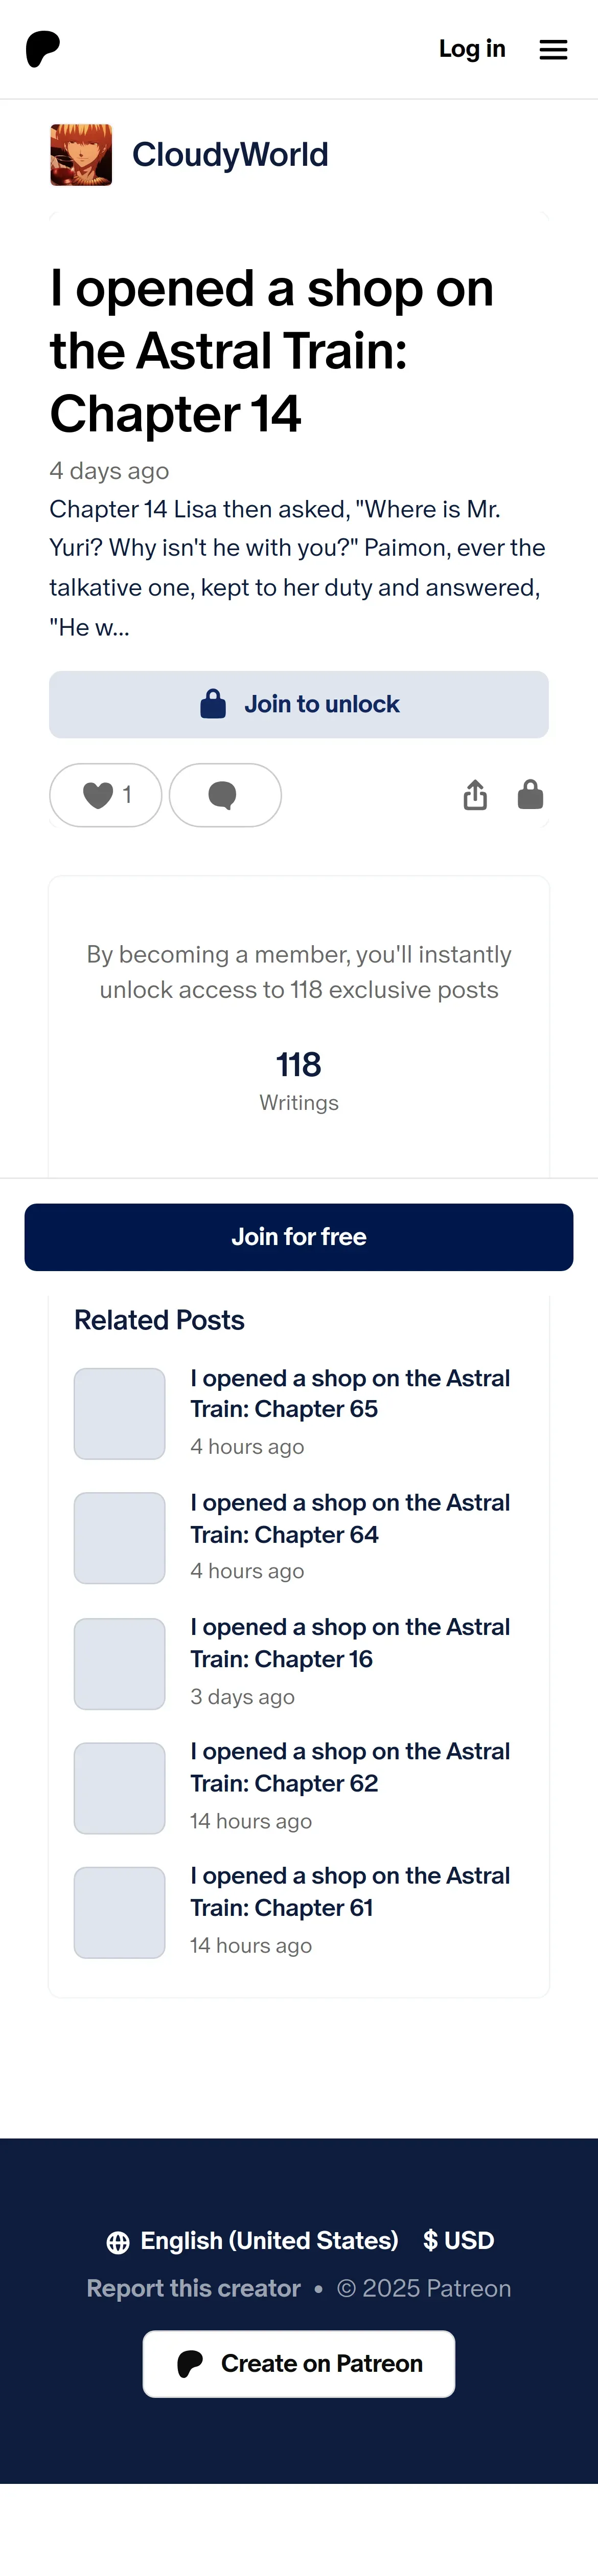The width and height of the screenshot is (598, 2576).
Task: Open the USD currency selector
Action: coord(458,2240)
